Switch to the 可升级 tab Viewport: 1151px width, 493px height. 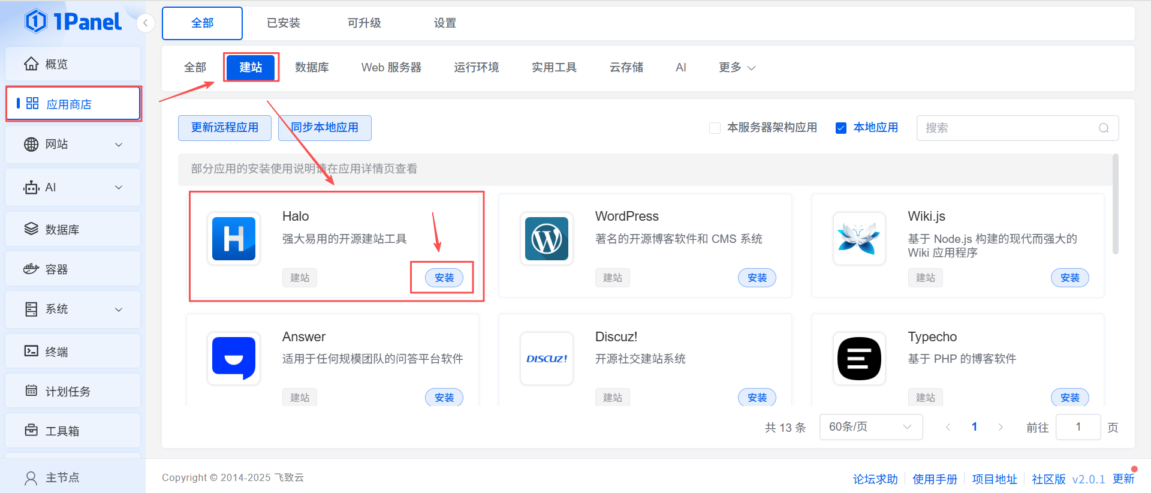[364, 23]
